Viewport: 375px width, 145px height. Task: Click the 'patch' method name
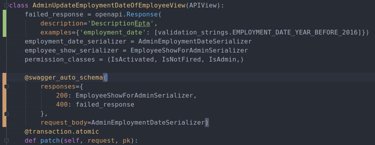click(x=50, y=140)
